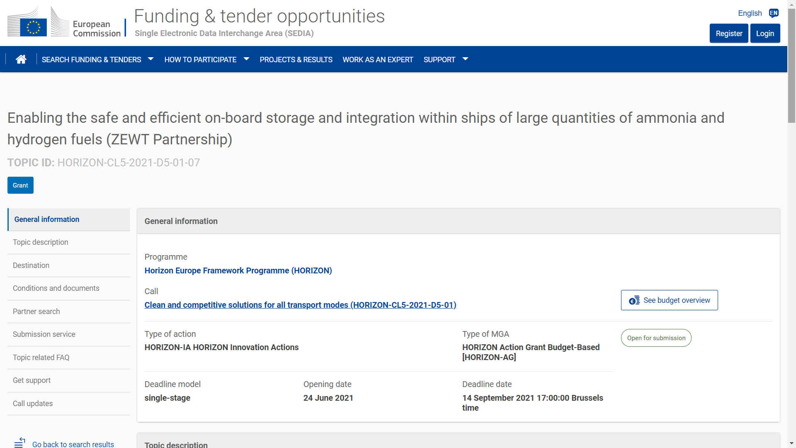This screenshot has height=448, width=796.
Task: Select the topic ID HORIZON-CL5-2021-D5-01-07
Action: 129,163
